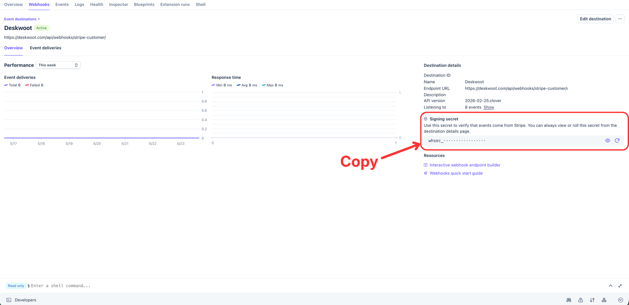Toggle the Failed legend in Event deliveries
The image size is (629, 305).
pos(34,85)
